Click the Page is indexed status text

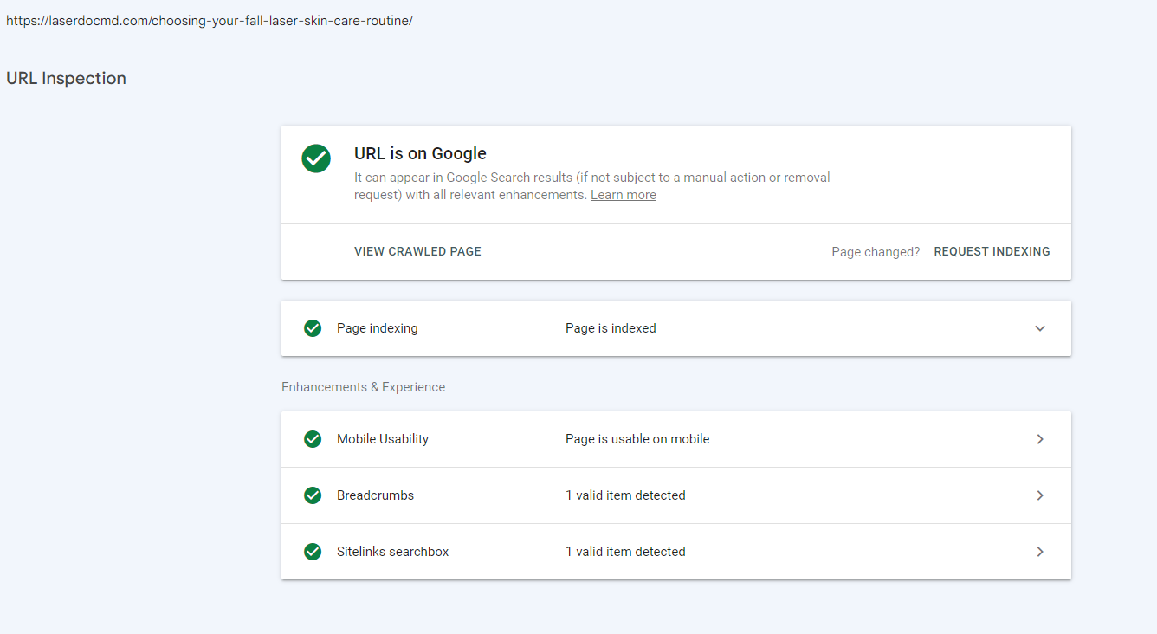point(611,328)
